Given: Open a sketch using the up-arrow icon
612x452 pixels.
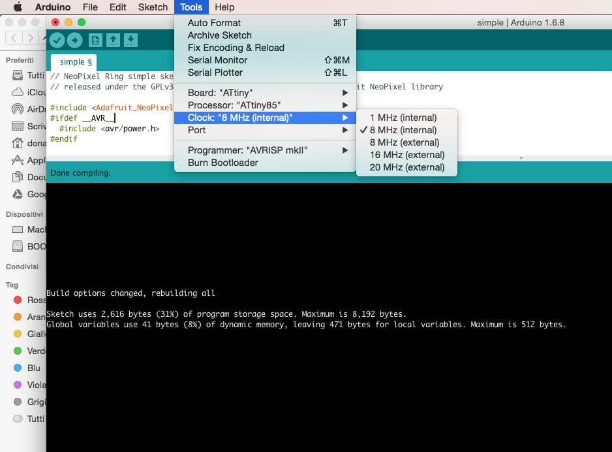Looking at the screenshot, I should [113, 40].
